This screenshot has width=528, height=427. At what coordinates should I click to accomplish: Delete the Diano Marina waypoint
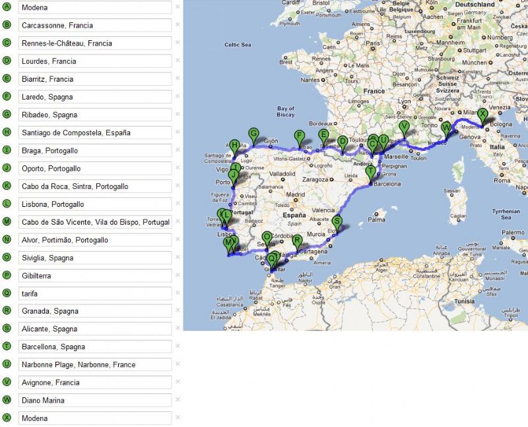pyautogui.click(x=178, y=400)
